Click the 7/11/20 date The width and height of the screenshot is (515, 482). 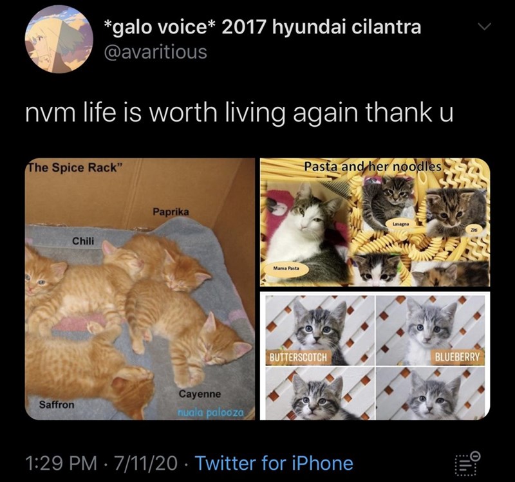click(x=145, y=463)
